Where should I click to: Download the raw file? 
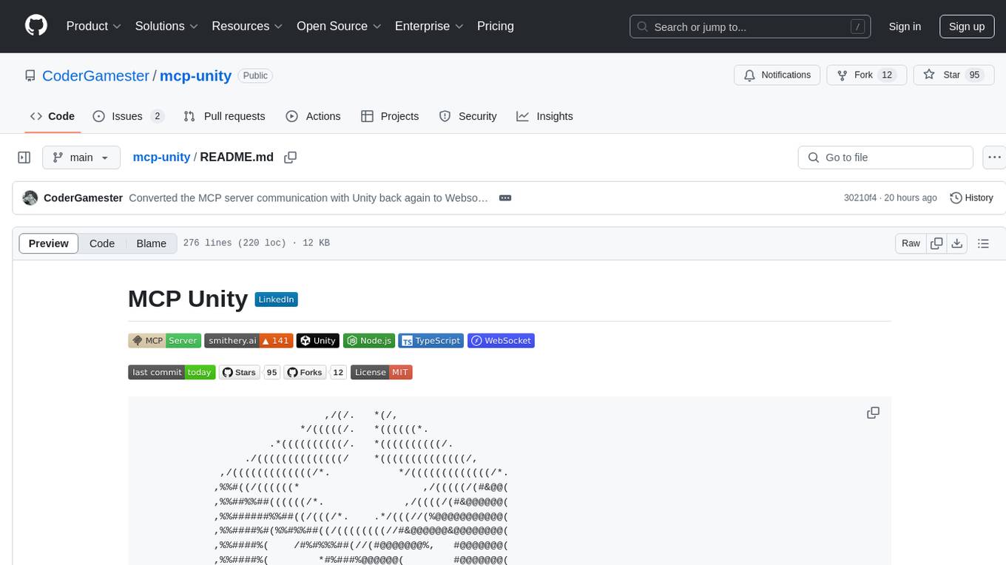[957, 243]
